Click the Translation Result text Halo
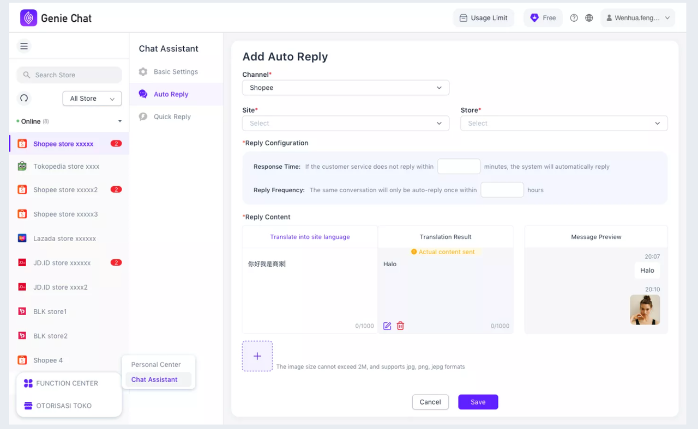The width and height of the screenshot is (698, 429). pos(390,264)
